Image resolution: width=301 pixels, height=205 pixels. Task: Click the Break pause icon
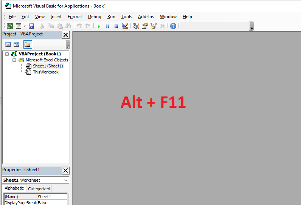pyautogui.click(x=107, y=26)
